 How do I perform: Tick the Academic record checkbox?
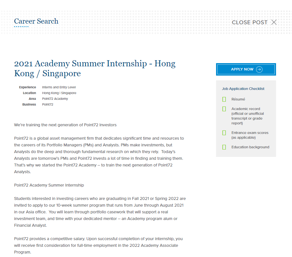click(x=224, y=109)
